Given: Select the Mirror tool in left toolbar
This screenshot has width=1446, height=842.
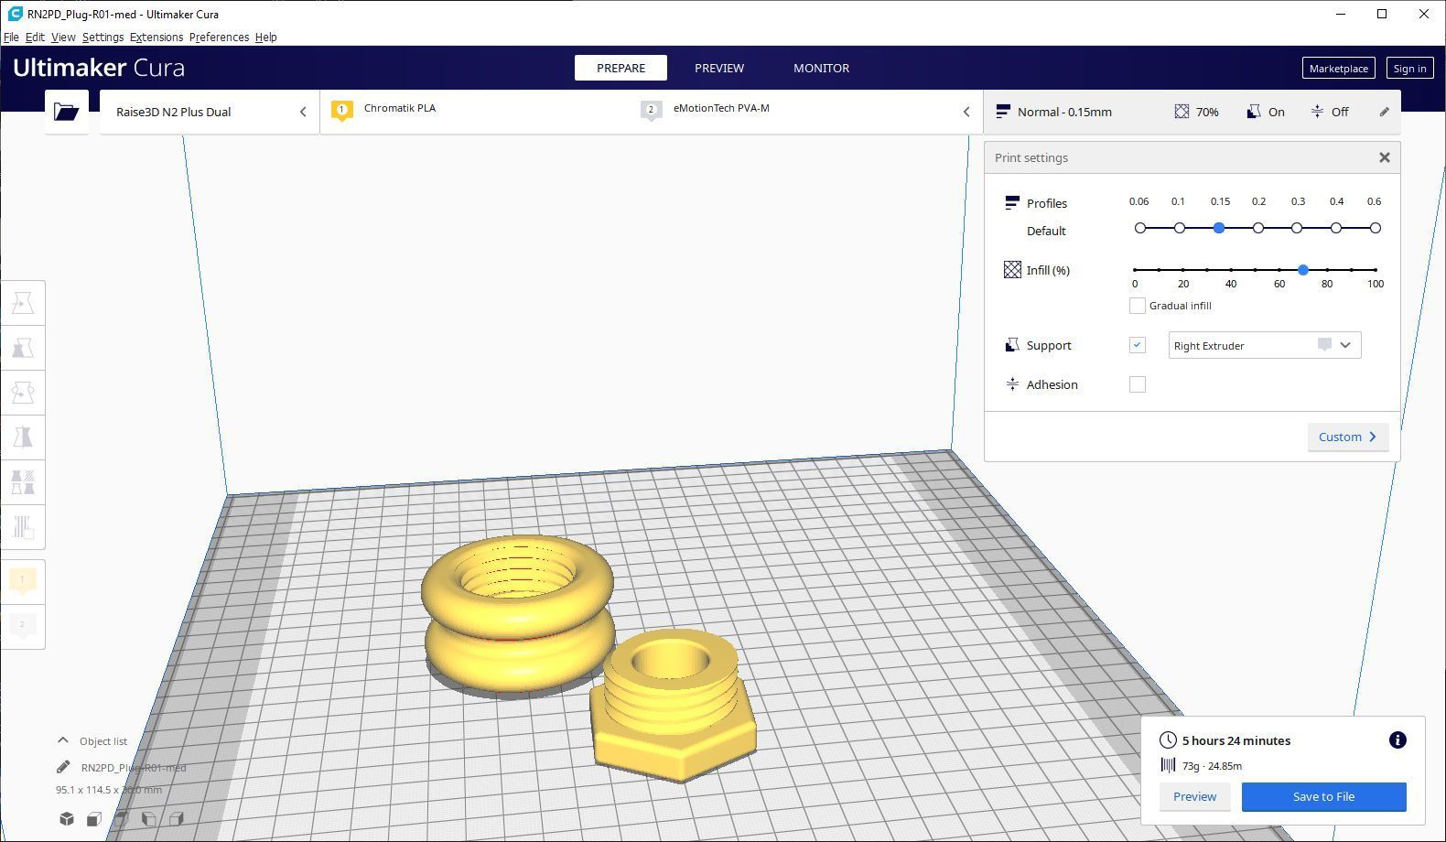Looking at the screenshot, I should (x=23, y=437).
